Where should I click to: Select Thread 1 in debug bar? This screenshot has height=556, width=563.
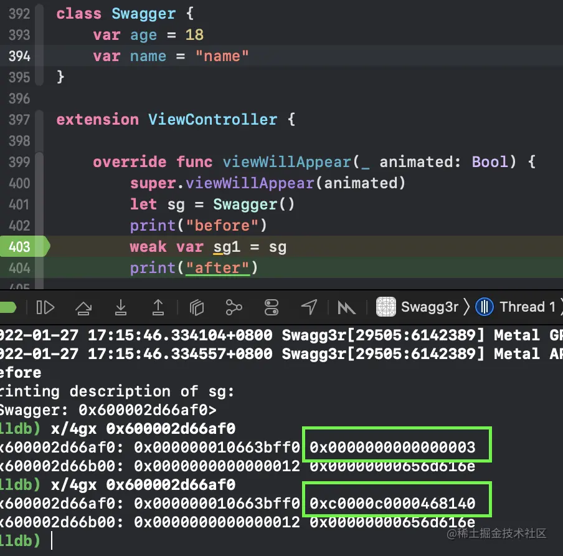(x=516, y=307)
